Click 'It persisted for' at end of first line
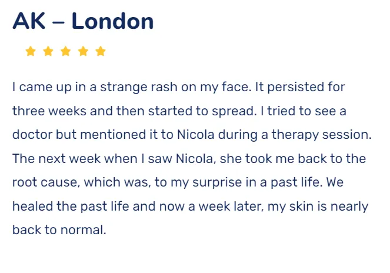 (300, 87)
